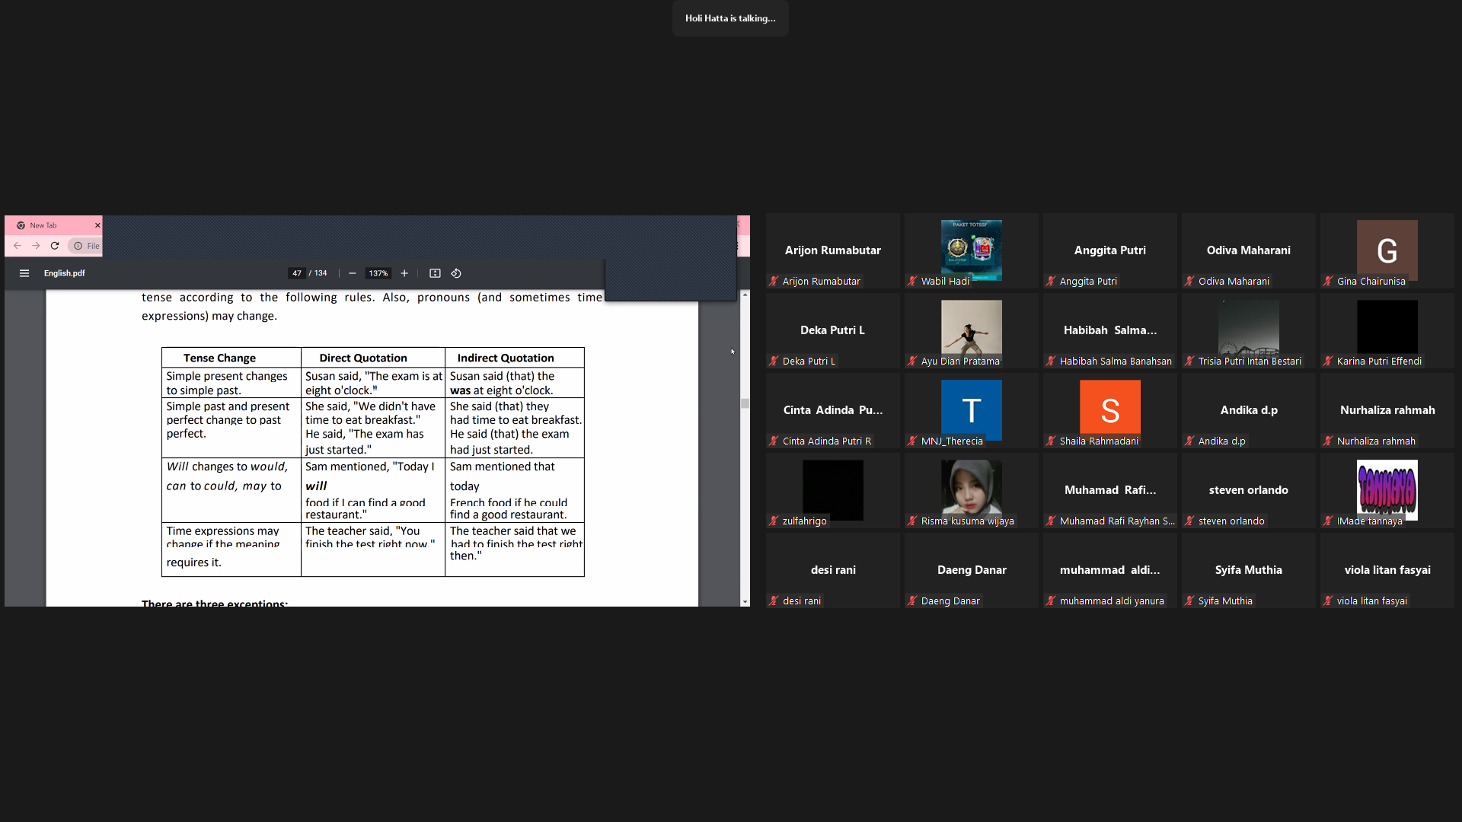Click Anggita Putri's muted mic icon
The image size is (1462, 822).
click(x=1051, y=281)
